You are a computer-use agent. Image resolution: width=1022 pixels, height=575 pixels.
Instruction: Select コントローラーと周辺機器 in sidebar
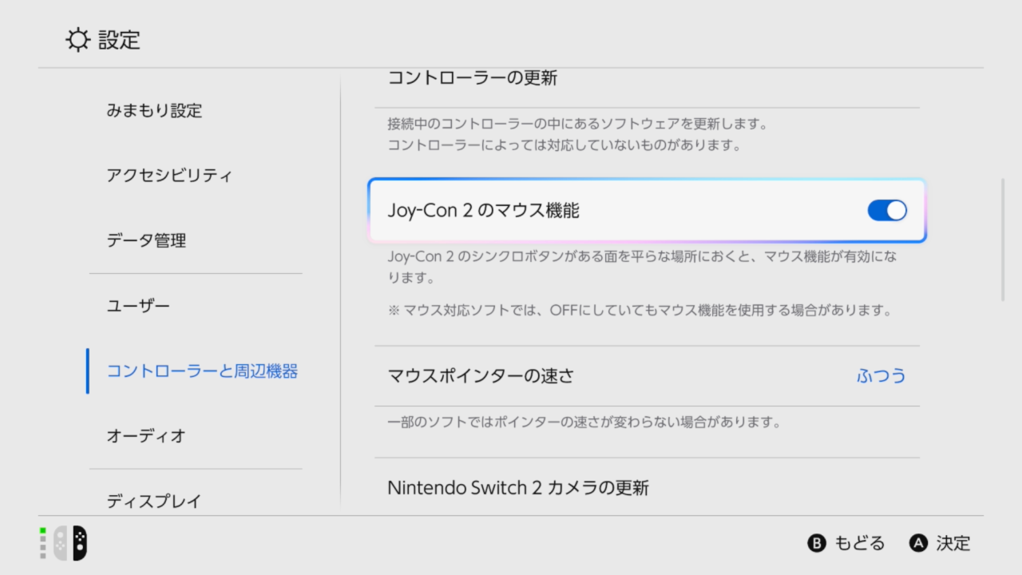[x=201, y=371]
